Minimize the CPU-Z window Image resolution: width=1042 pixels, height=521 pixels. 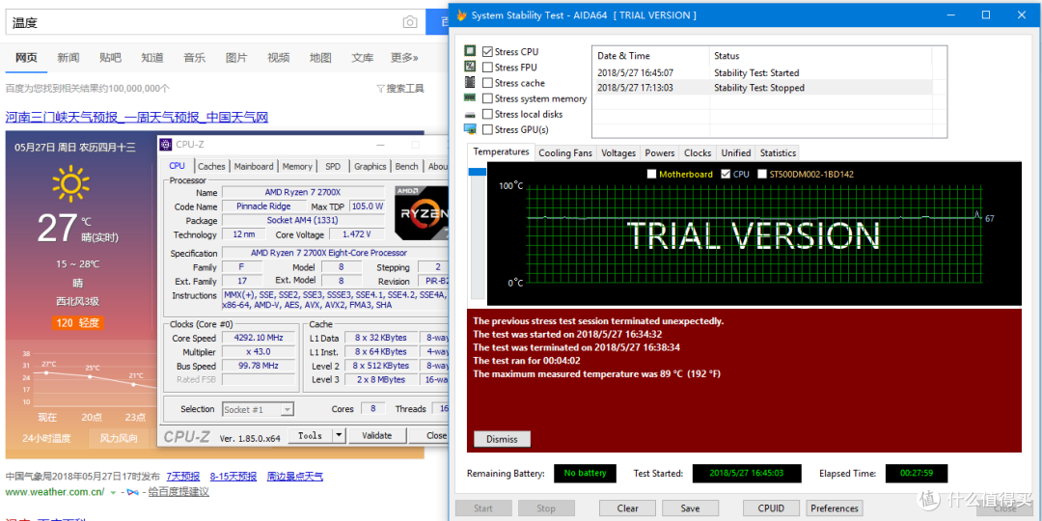(x=381, y=144)
